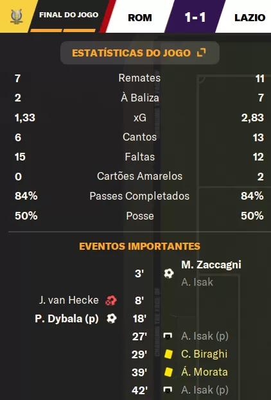Click the Final do Jogo progress bar
This screenshot has width=271, height=400.
[63, 30]
